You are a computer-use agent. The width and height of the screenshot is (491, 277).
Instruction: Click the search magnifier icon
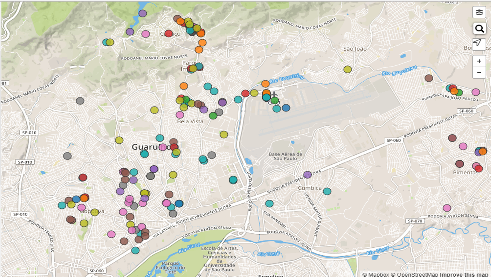click(x=479, y=29)
